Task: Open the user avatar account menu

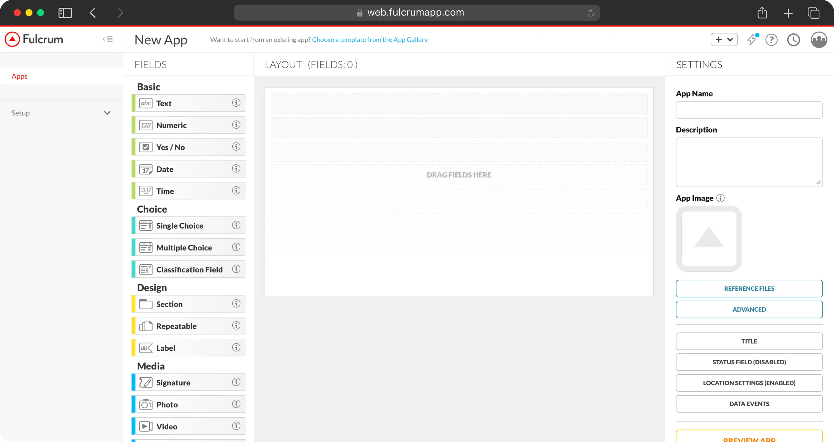Action: (819, 40)
